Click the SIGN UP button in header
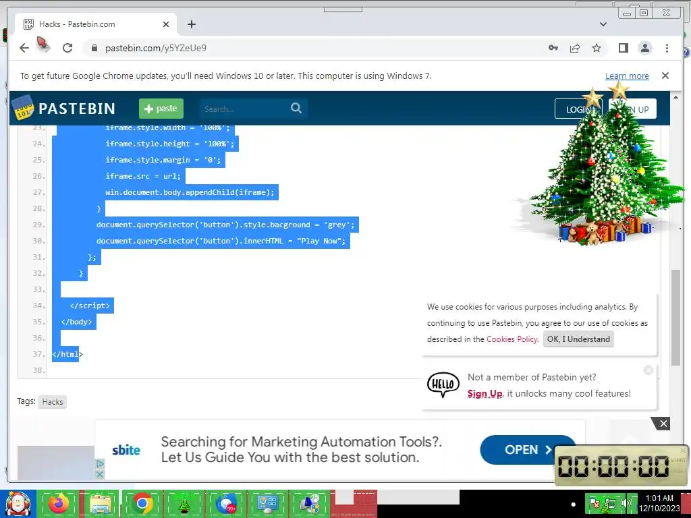Viewport: 691px width, 518px height. coord(632,109)
